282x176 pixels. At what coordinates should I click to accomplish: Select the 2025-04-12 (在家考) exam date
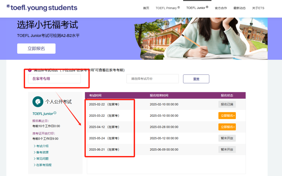(104, 127)
